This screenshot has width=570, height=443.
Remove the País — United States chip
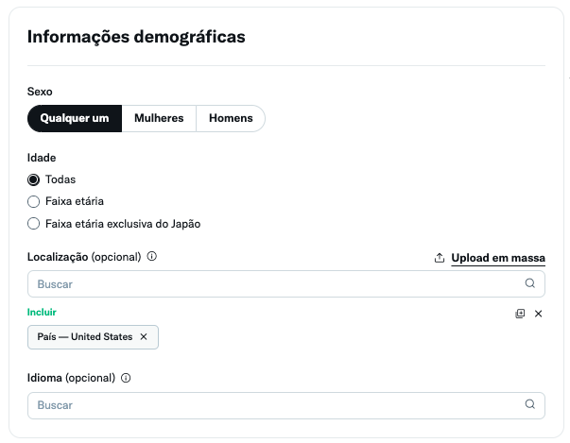[144, 337]
